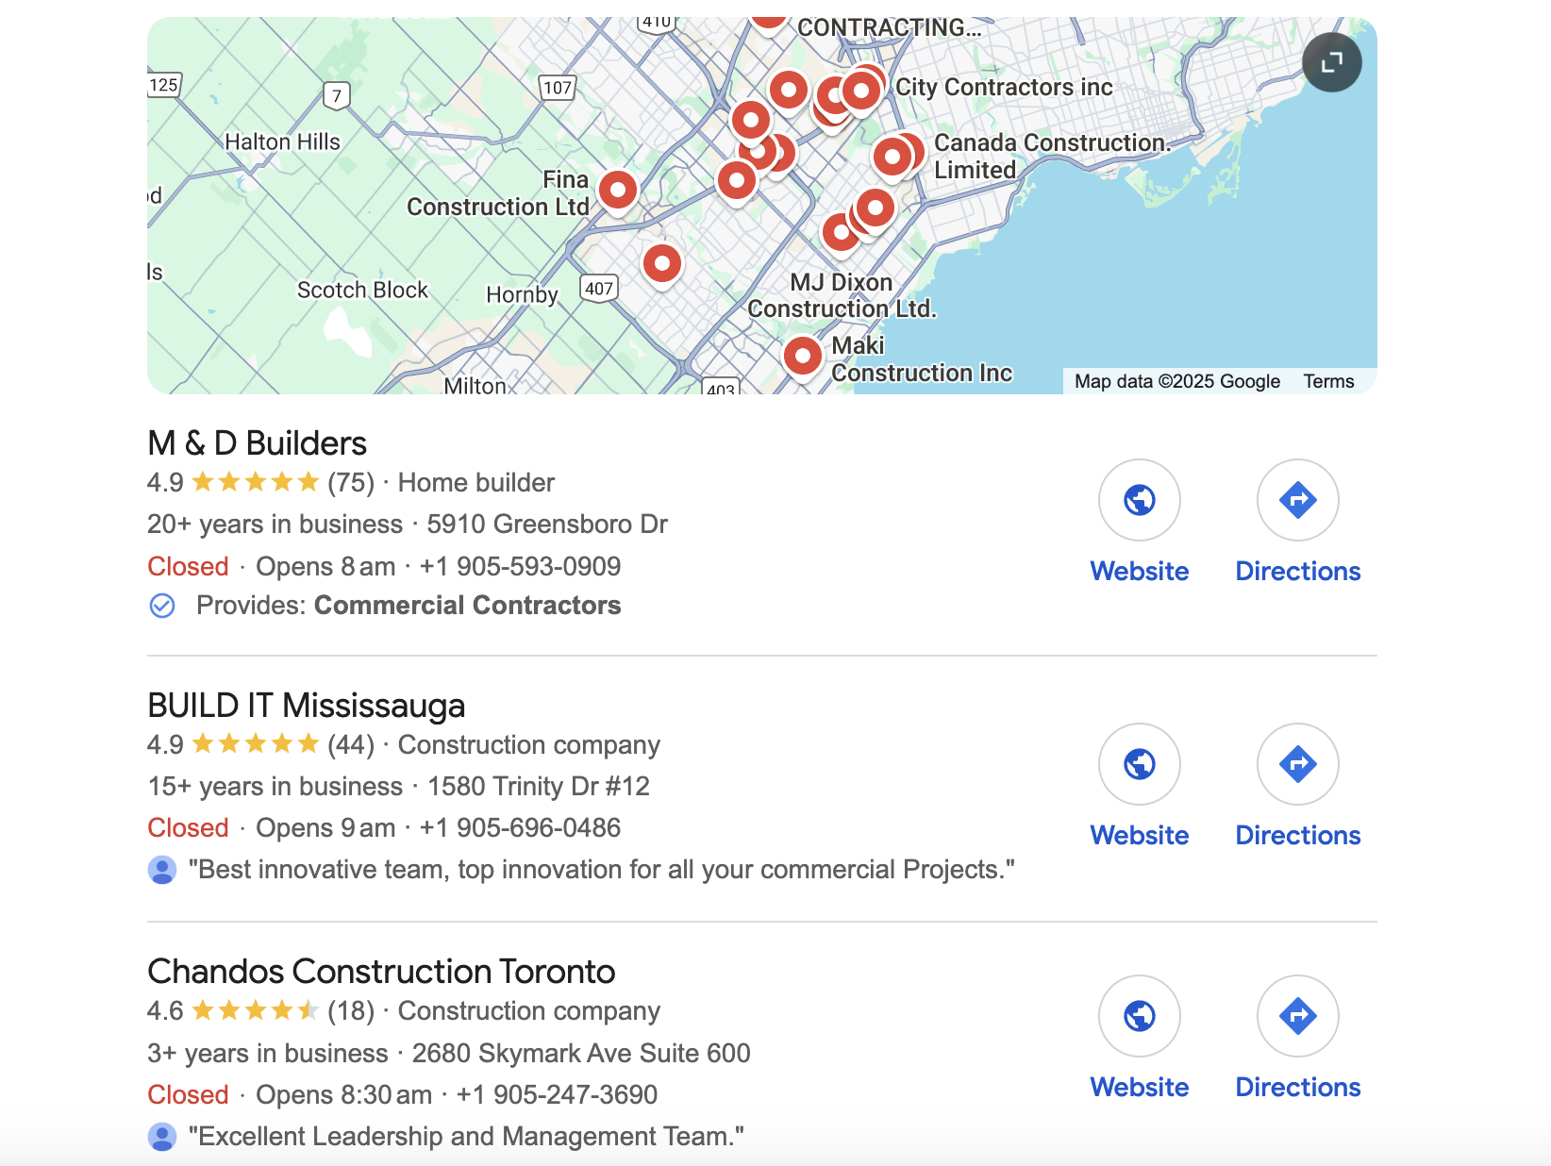Click the Directions arrow icon for BUILD IT Mississauga

(1297, 764)
